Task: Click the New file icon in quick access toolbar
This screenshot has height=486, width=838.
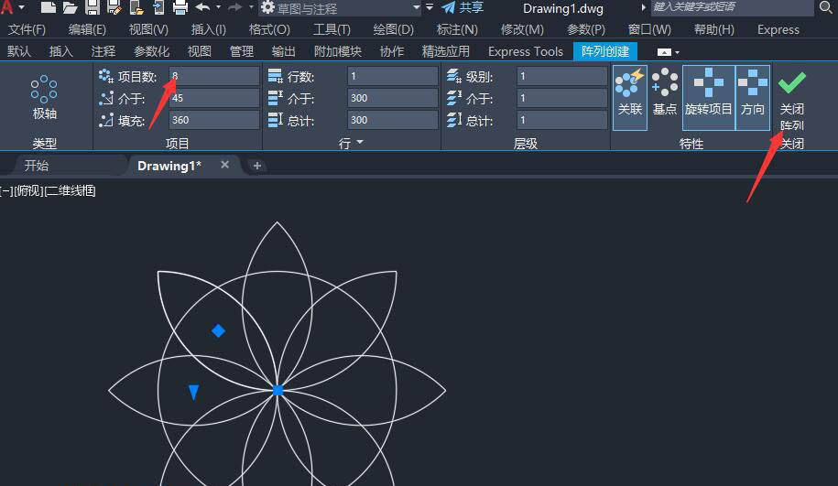Action: tap(48, 7)
